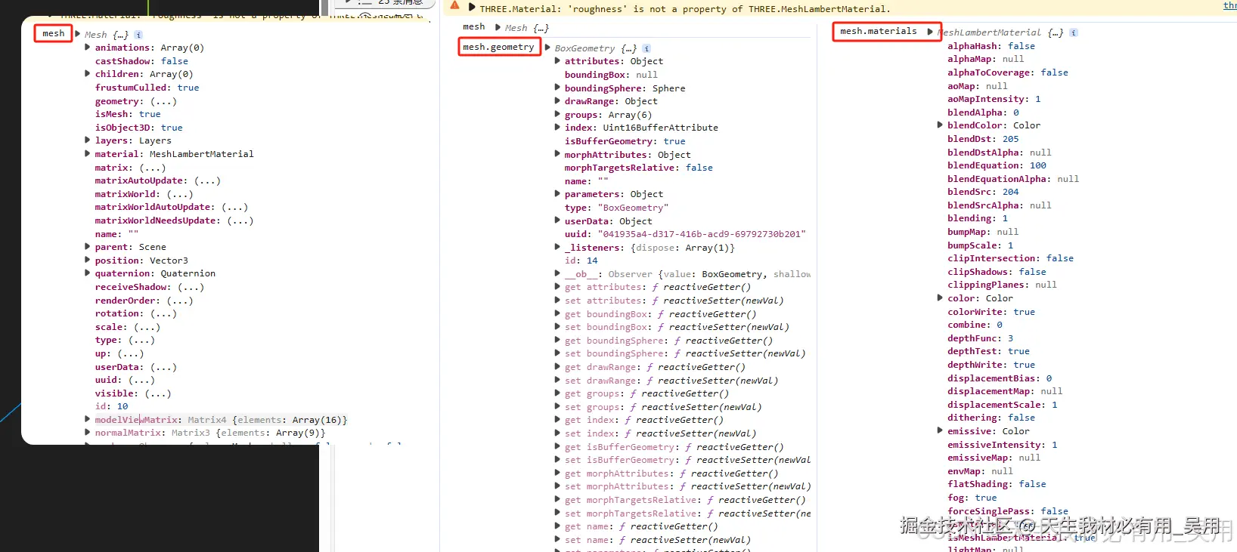Invoke the matrix: (...) getter
This screenshot has width=1237, height=552.
(x=152, y=168)
